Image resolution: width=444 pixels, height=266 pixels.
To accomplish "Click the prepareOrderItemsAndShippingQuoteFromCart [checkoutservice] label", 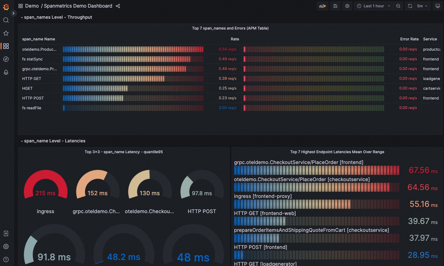I will coord(312,230).
